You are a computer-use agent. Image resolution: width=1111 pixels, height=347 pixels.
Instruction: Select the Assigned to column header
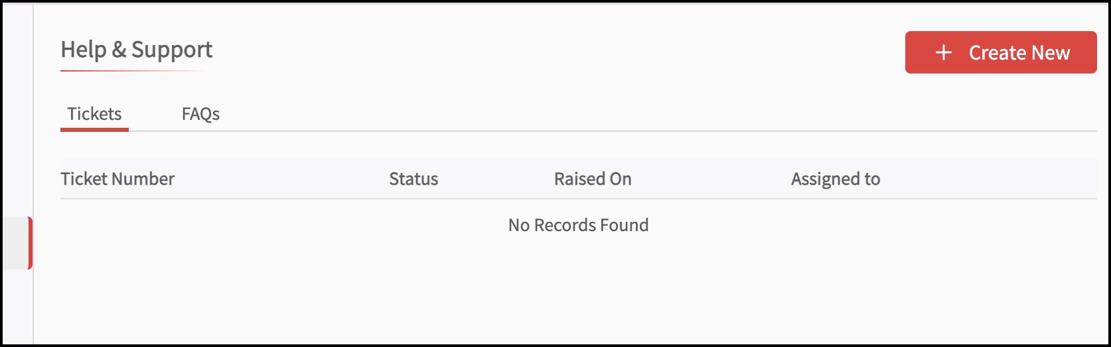pyautogui.click(x=836, y=179)
